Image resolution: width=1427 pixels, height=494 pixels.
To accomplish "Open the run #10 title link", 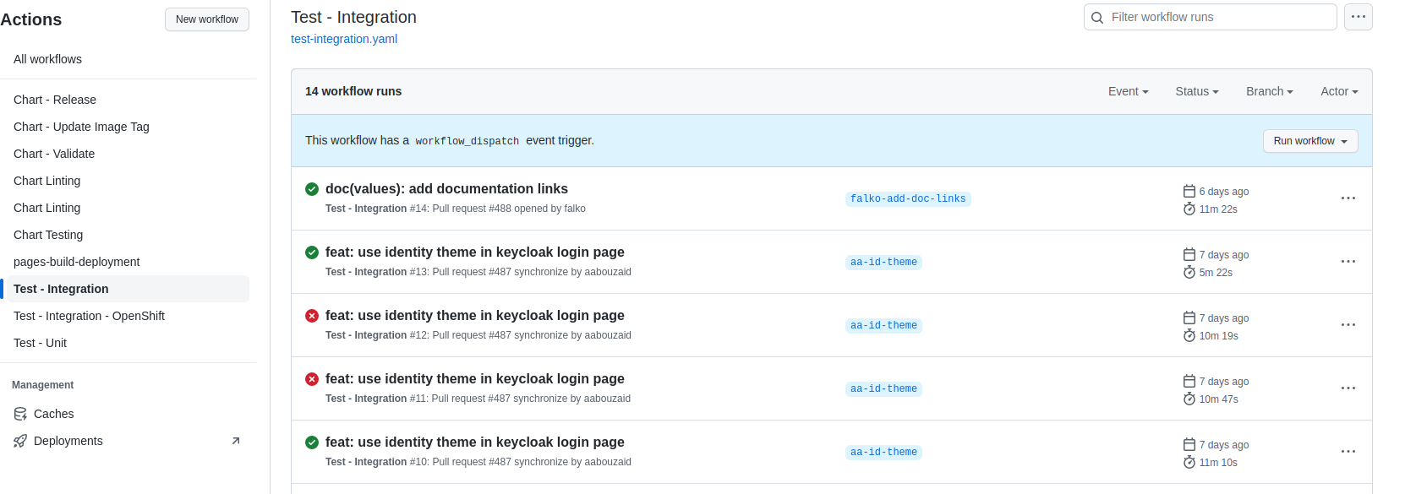I will click(x=475, y=442).
